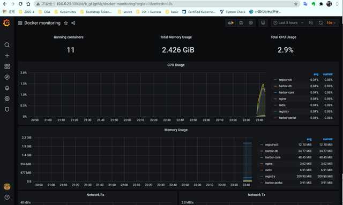Click the Add panel icon

click(230, 22)
